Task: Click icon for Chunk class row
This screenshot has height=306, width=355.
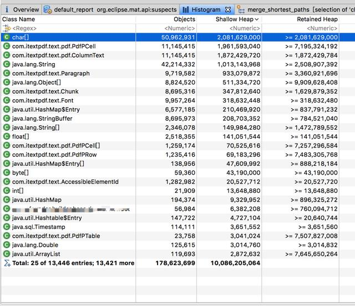Action: pyautogui.click(x=7, y=91)
